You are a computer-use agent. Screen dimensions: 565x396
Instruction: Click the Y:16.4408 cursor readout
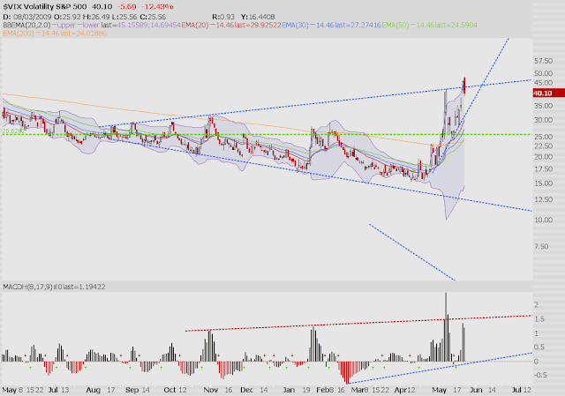point(258,17)
